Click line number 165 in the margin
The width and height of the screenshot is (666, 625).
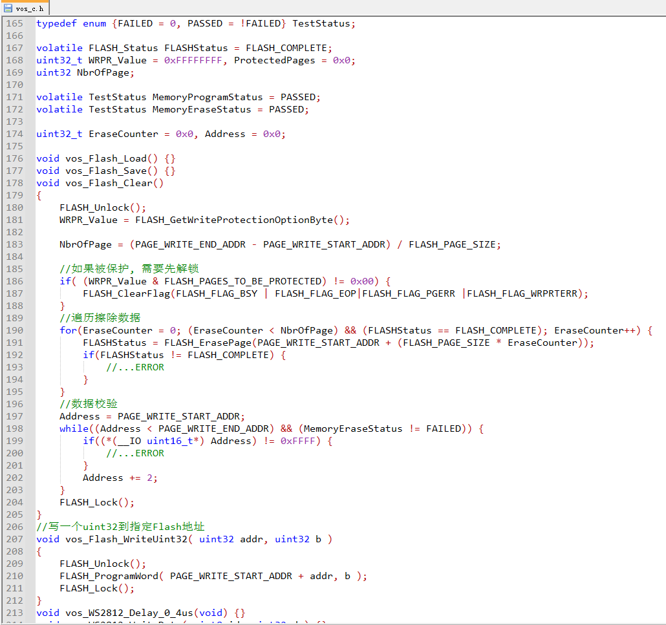click(14, 23)
